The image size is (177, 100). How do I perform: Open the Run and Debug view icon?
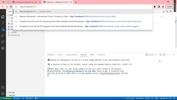coord(3,36)
